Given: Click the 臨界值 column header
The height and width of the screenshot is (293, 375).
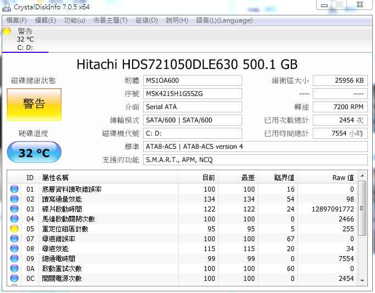Looking at the screenshot, I should coord(278,178).
